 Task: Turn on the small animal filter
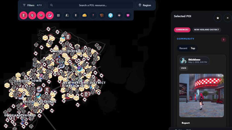click(x=119, y=15)
